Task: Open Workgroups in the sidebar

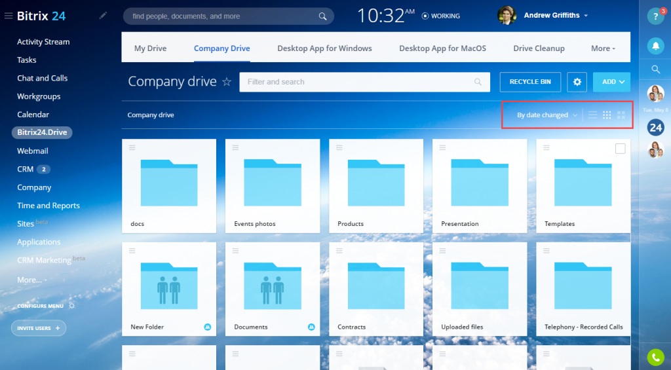Action: click(x=39, y=96)
